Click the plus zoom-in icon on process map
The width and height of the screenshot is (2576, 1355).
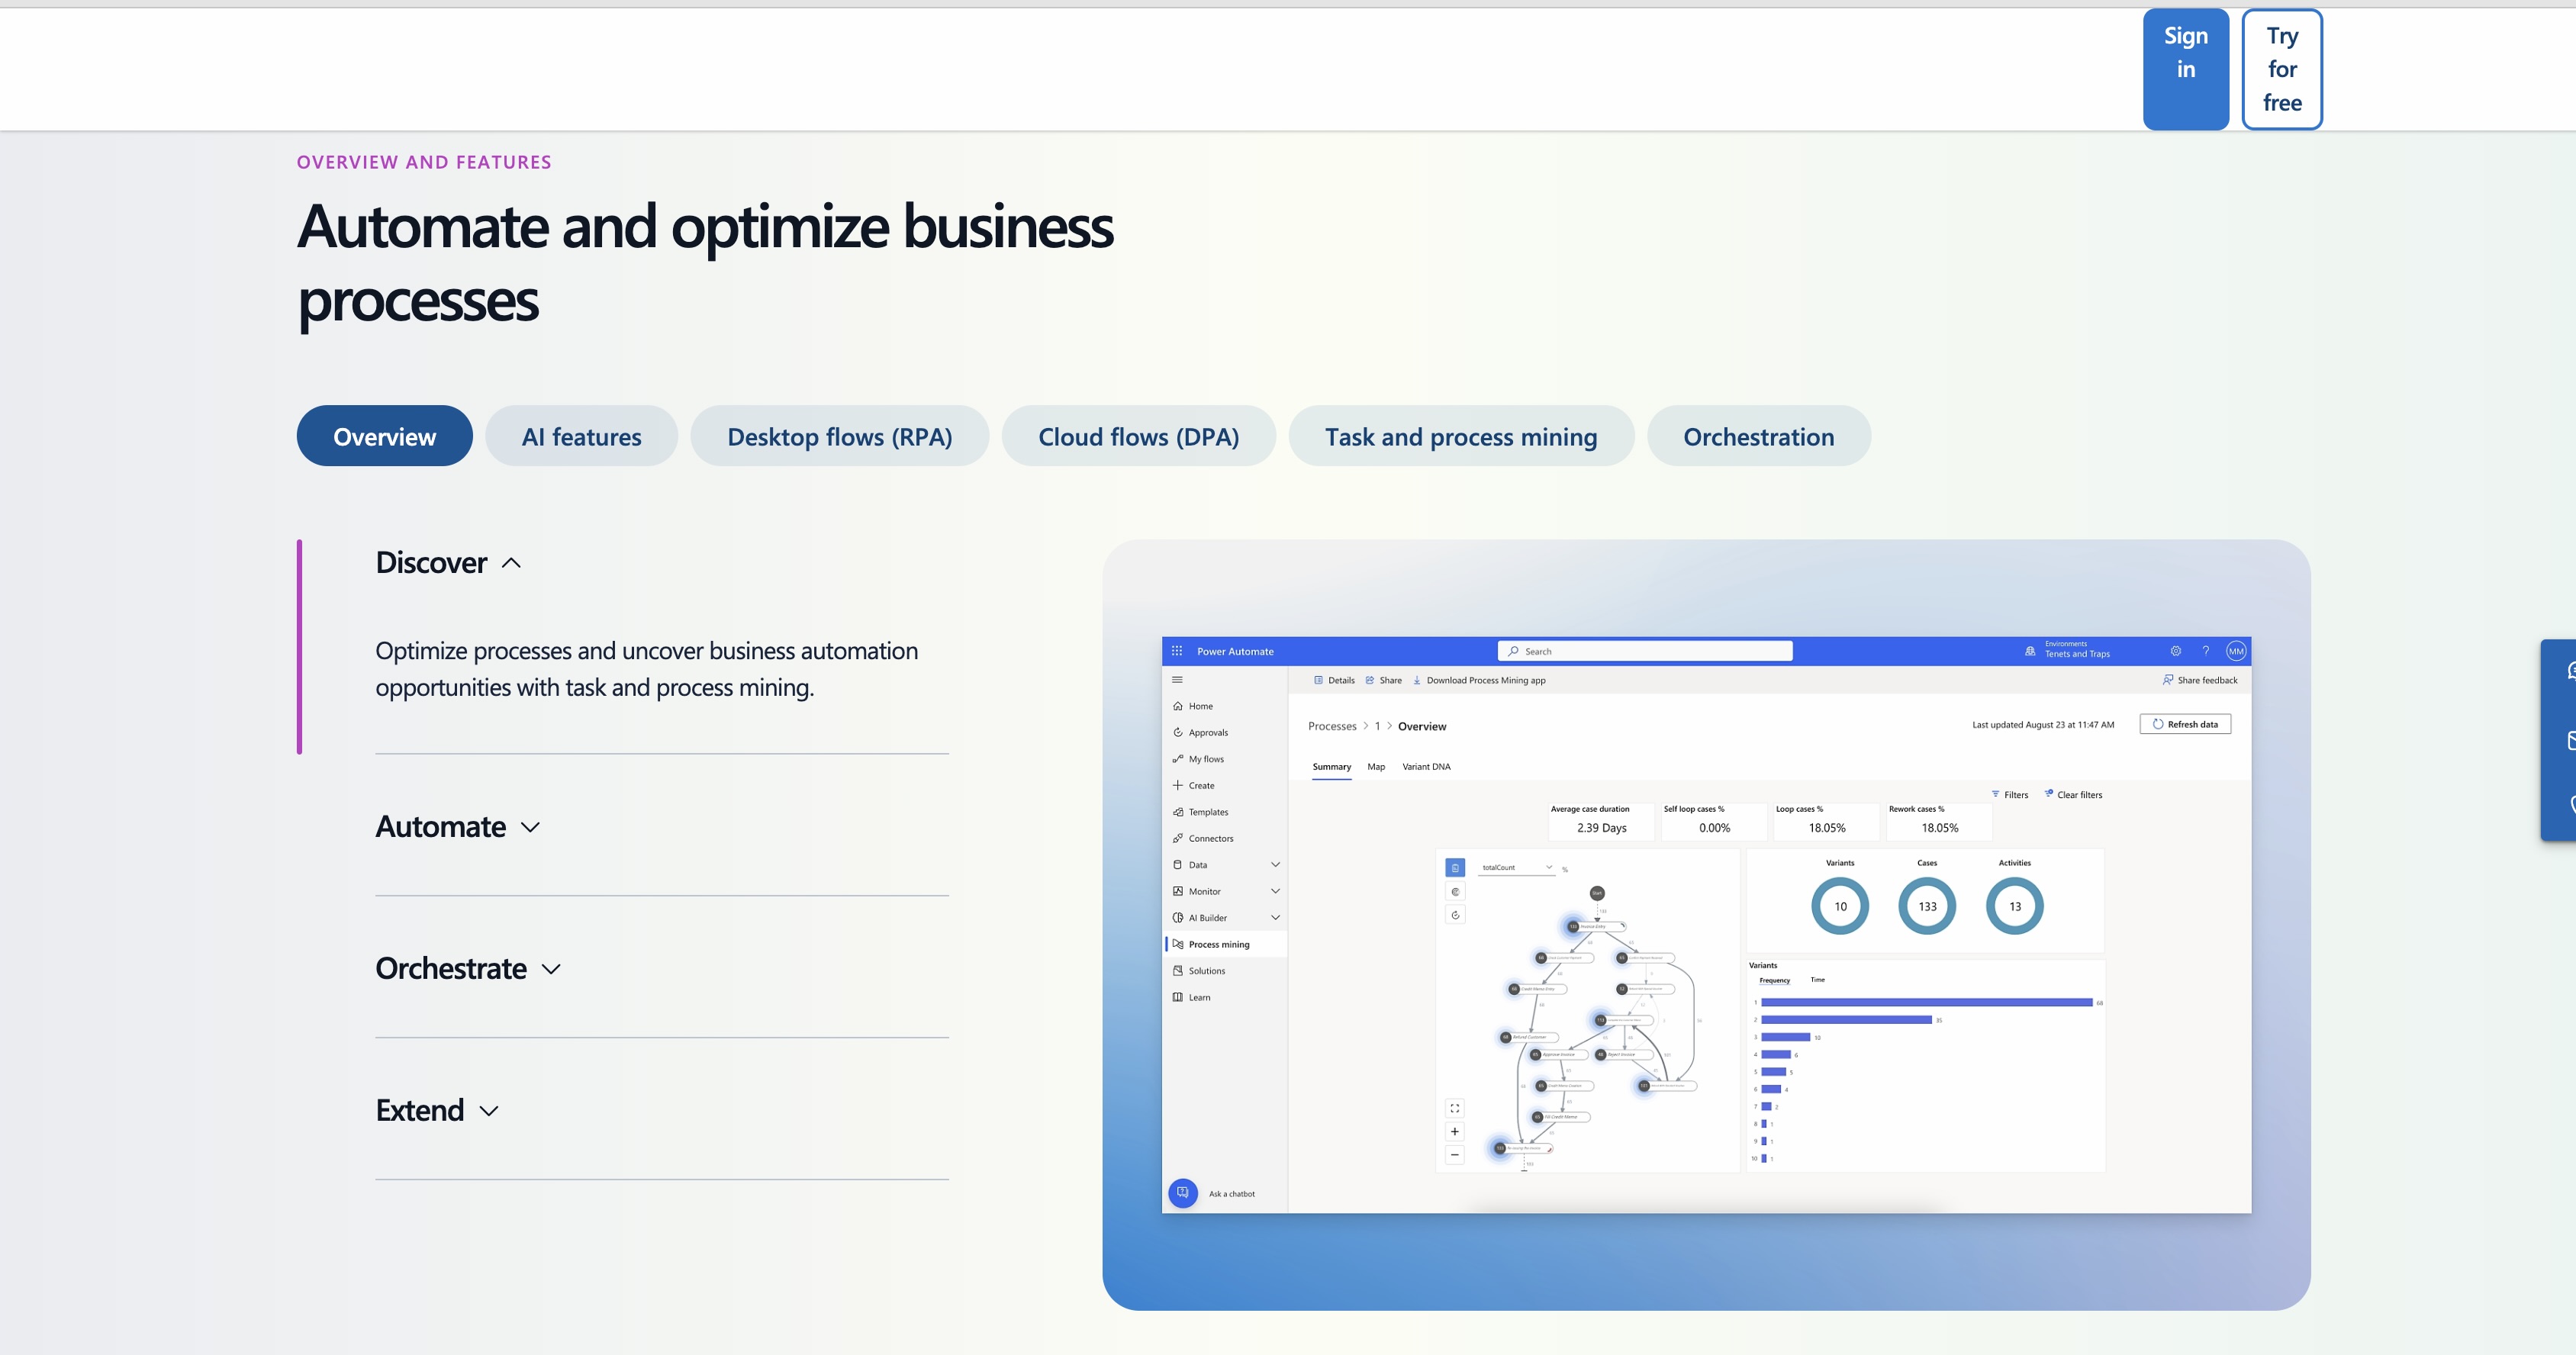(1455, 1132)
